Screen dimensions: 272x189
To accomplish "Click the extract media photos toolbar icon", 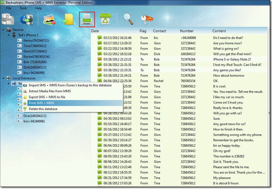I will pyautogui.click(x=49, y=19).
